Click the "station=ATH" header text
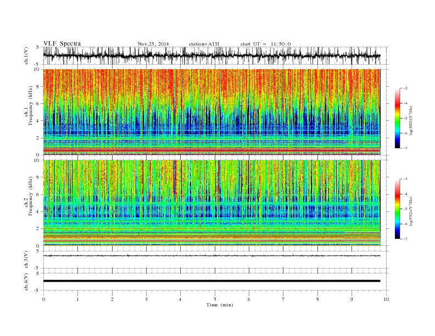Viewport: 435px width, 336px height. pyautogui.click(x=204, y=44)
